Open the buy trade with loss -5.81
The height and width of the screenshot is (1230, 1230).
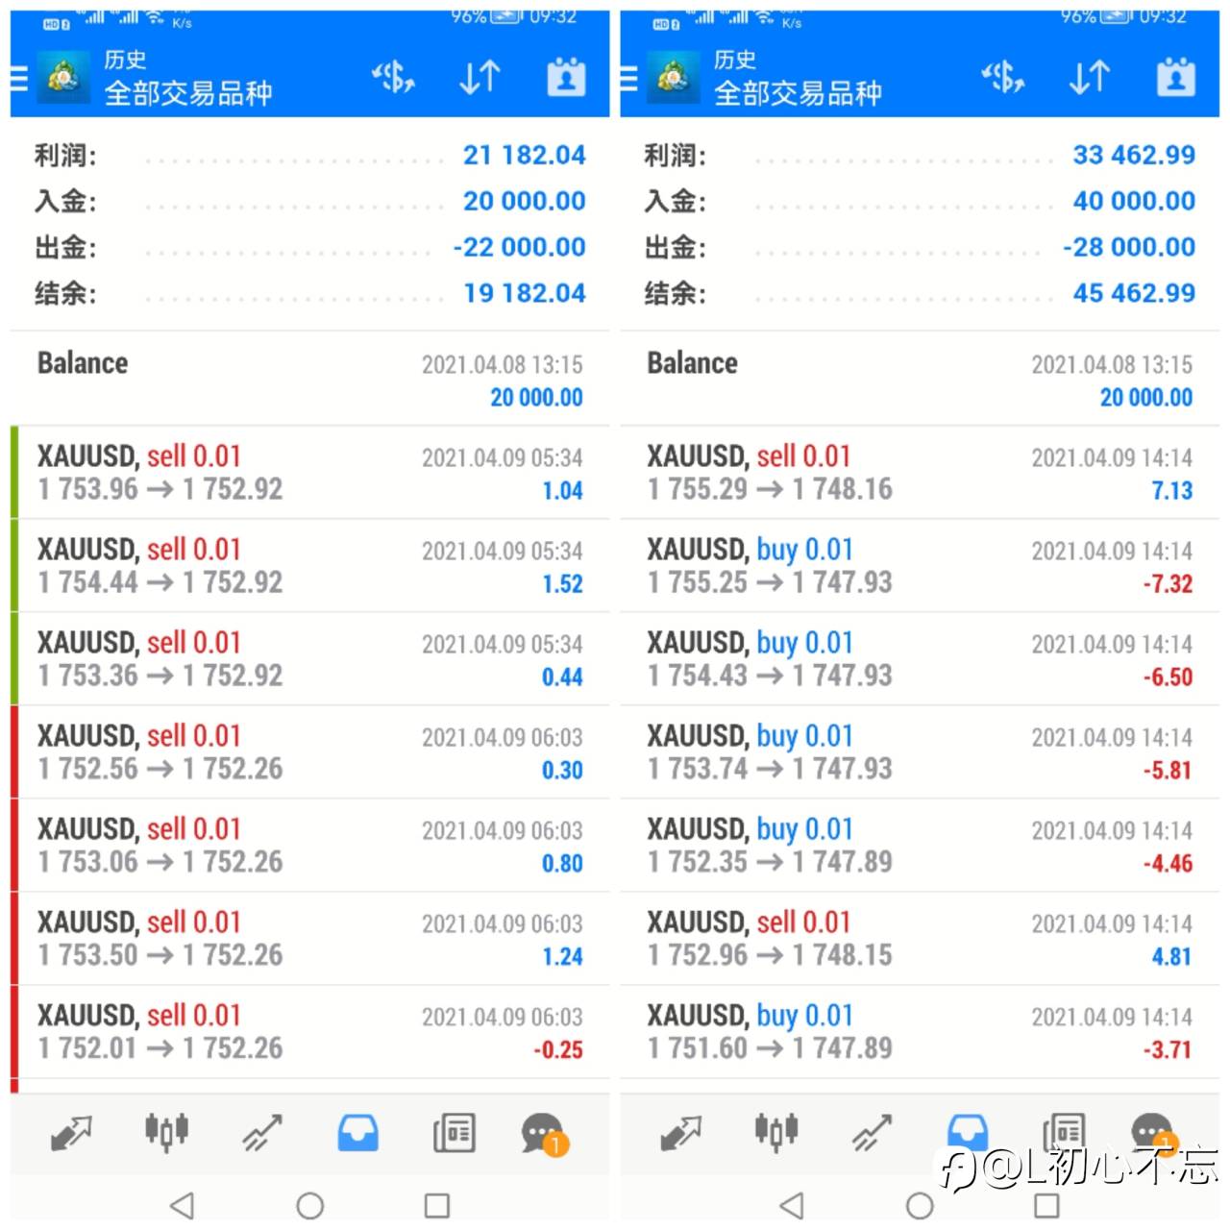point(920,752)
